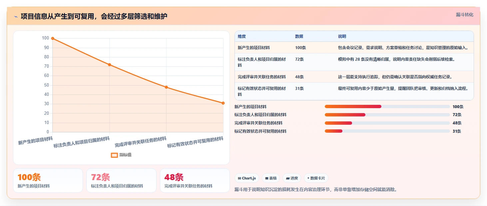The width and height of the screenshot is (487, 206).
Task: Click the 31条 value beside the last progress bar
Action: (457, 131)
